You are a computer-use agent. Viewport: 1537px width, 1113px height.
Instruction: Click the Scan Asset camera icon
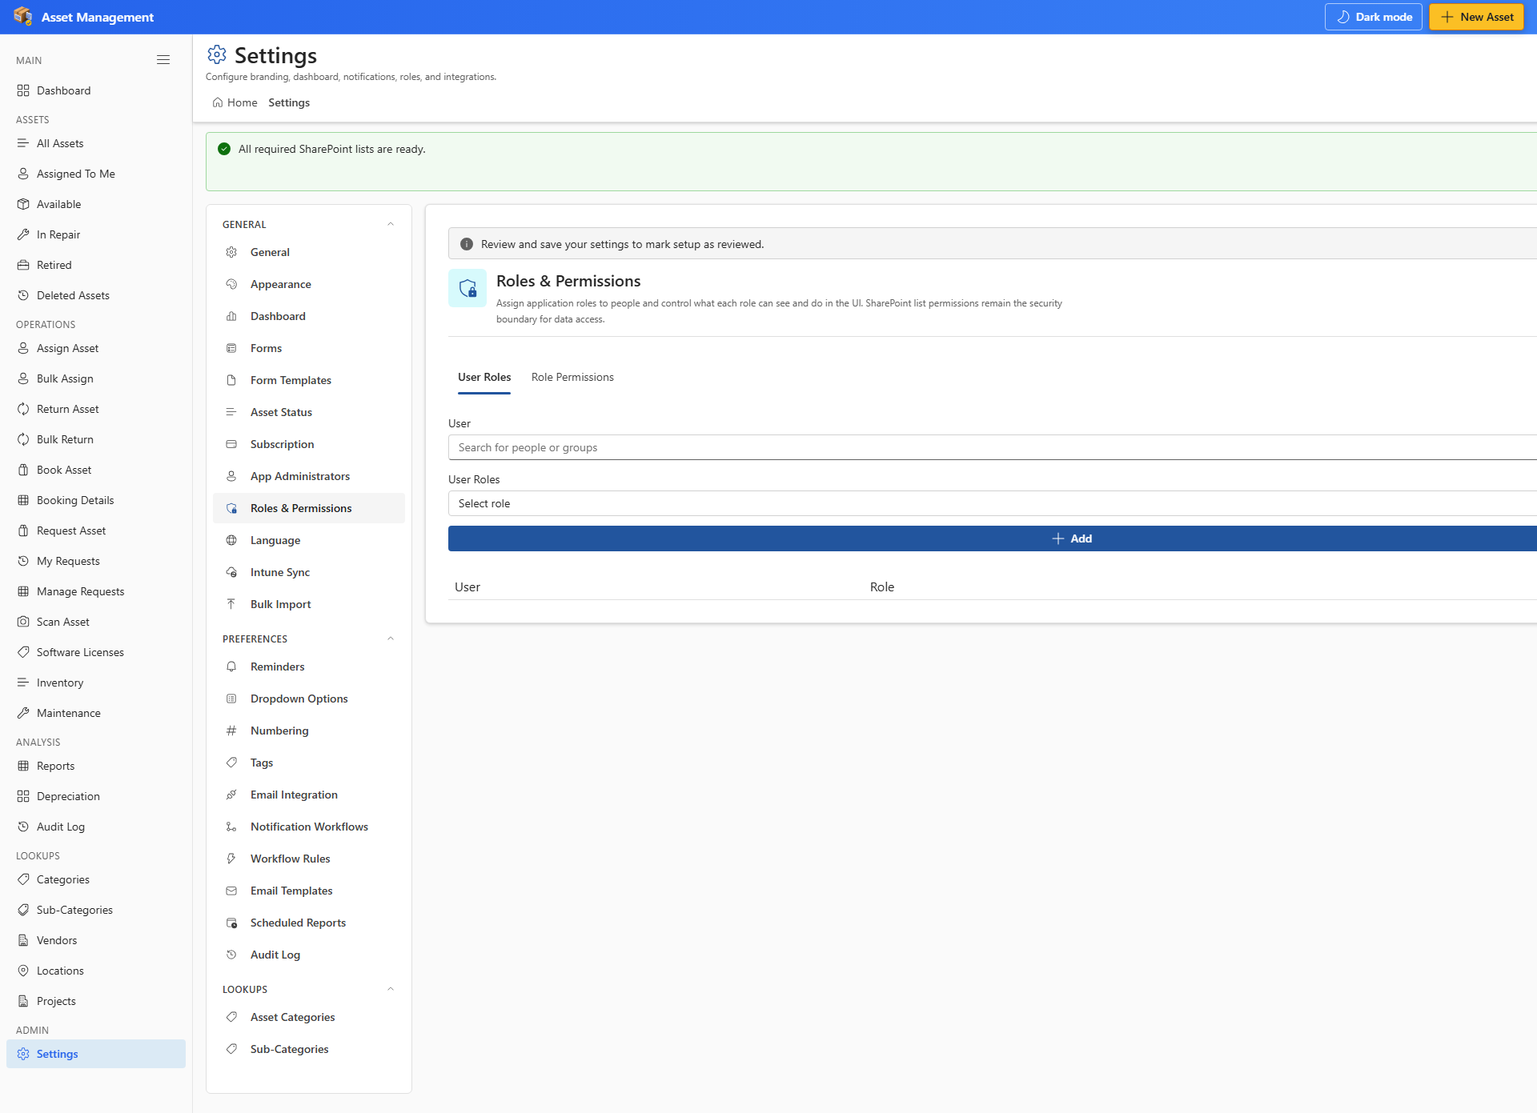click(x=23, y=622)
